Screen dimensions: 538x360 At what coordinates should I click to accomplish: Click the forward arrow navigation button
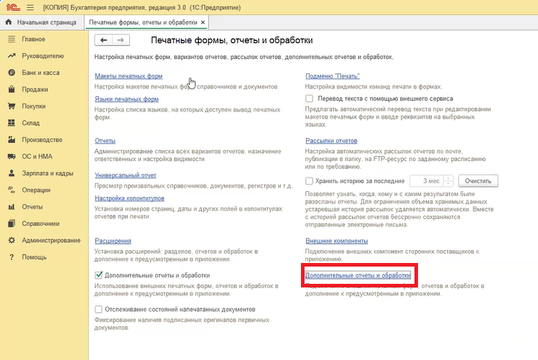tap(122, 40)
